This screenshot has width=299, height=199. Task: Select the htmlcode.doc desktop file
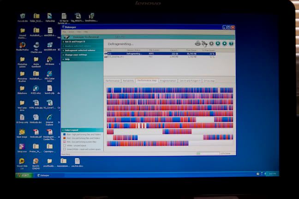click(36, 119)
